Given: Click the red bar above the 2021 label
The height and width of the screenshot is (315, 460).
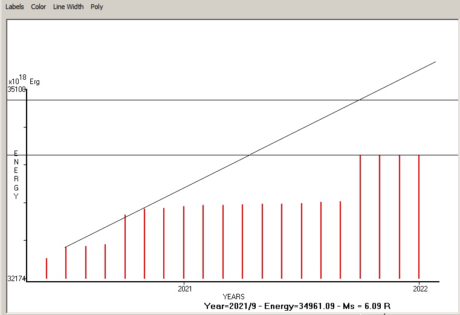Looking at the screenshot, I should tap(184, 242).
